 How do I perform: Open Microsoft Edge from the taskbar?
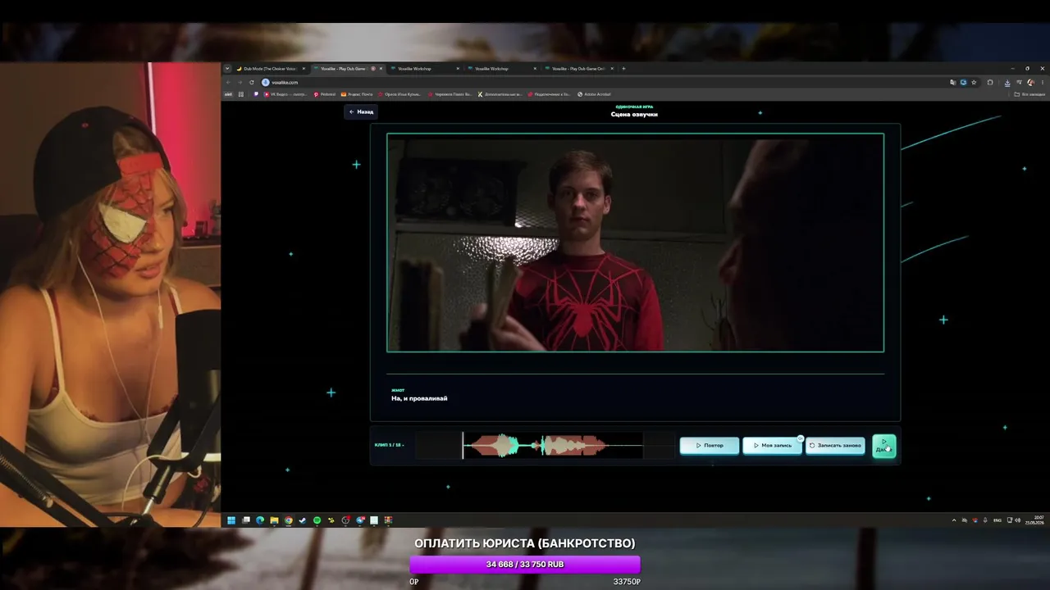(260, 520)
